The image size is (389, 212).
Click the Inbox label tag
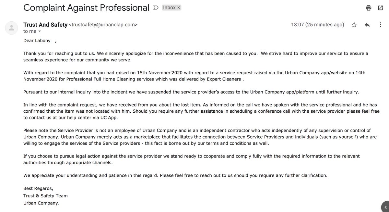[169, 7]
